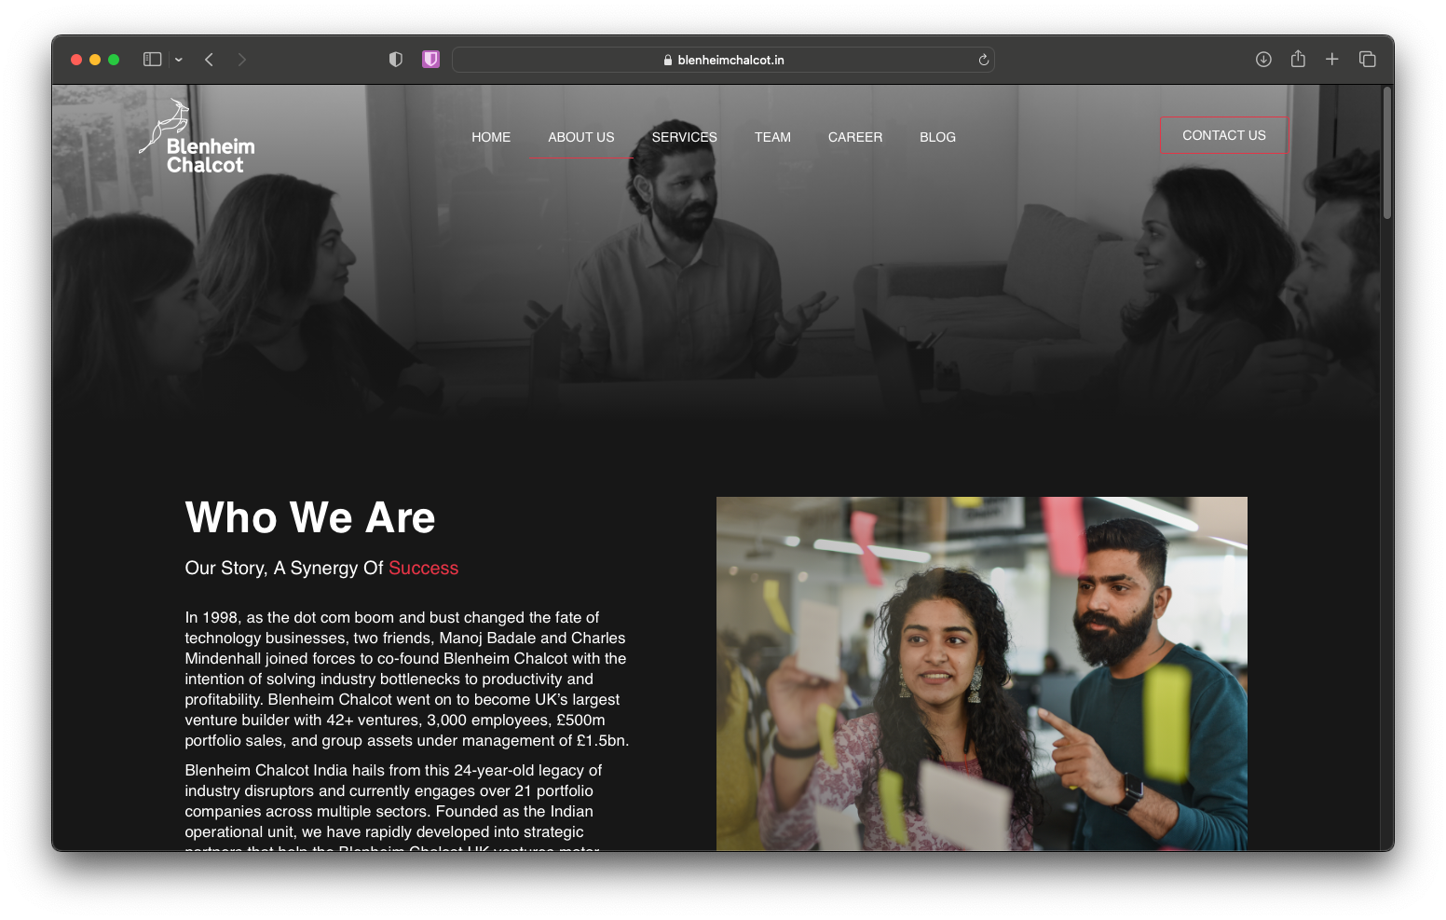Open the SERVICES menu item
The height and width of the screenshot is (920, 1446).
pyautogui.click(x=684, y=137)
